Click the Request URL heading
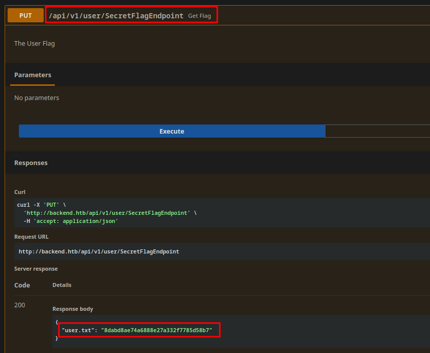430x353 pixels. point(31,237)
